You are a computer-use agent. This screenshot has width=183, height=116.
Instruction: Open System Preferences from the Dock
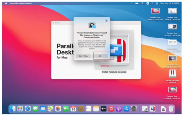tap(134, 109)
